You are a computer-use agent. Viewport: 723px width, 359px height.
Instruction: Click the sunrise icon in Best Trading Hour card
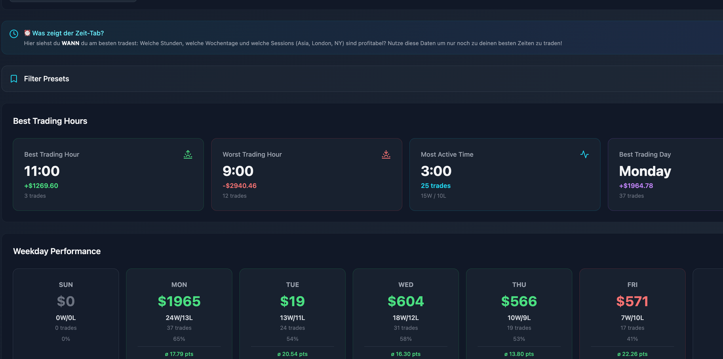(188, 155)
